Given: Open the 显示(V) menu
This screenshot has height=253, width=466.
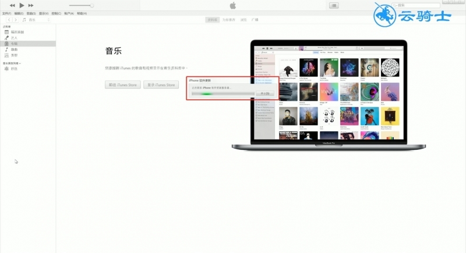Looking at the screenshot, I should (x=44, y=13).
